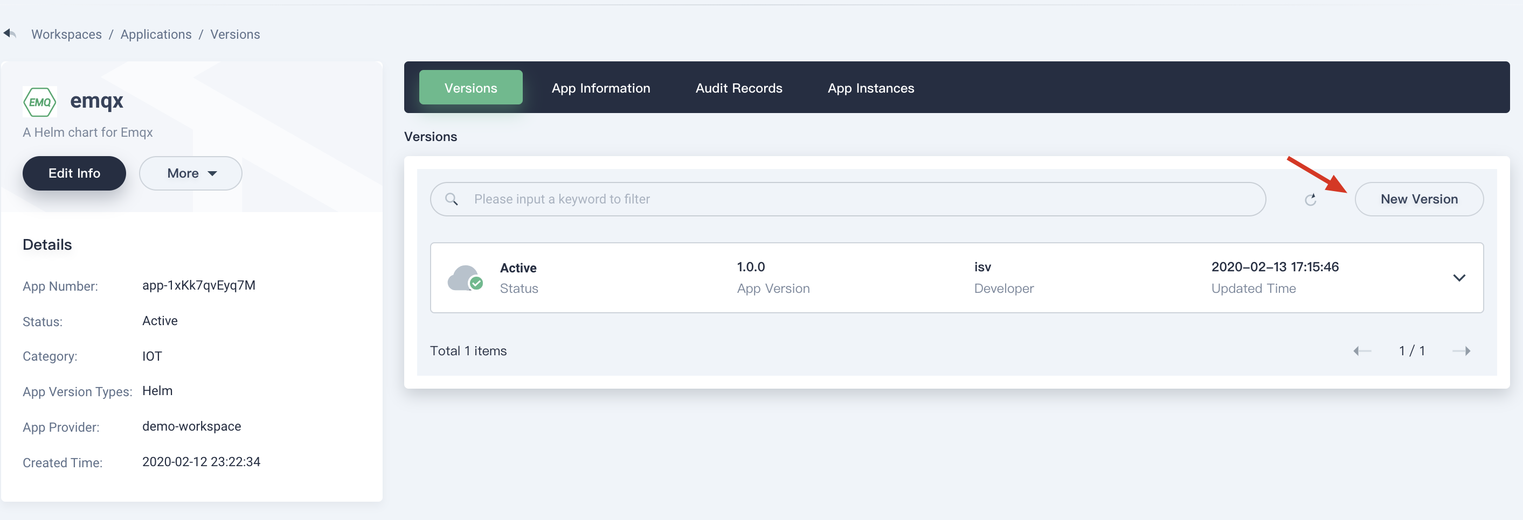
Task: Click the page indicator 1 / 1
Action: tap(1411, 350)
